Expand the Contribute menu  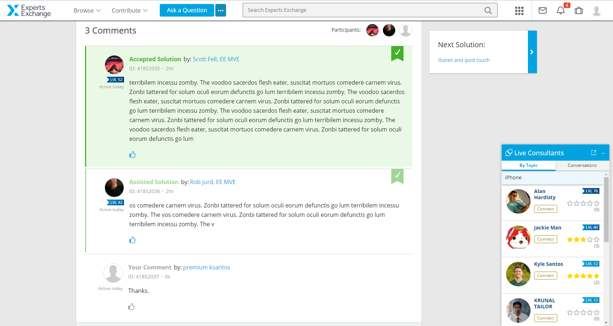[x=129, y=10]
